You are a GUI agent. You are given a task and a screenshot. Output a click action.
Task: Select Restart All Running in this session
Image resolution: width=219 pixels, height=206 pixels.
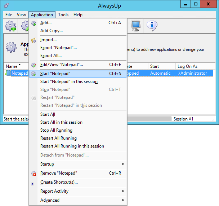tap(78, 146)
